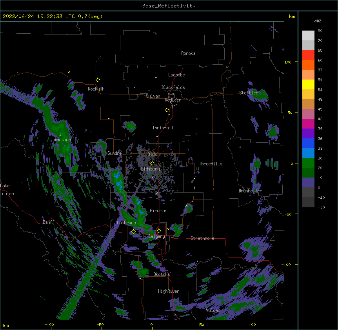Click the km unit label at the top right
The height and width of the screenshot is (330, 338).
click(x=292, y=16)
